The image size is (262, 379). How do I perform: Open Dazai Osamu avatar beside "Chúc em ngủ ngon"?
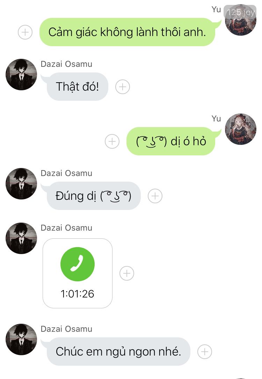tap(21, 339)
